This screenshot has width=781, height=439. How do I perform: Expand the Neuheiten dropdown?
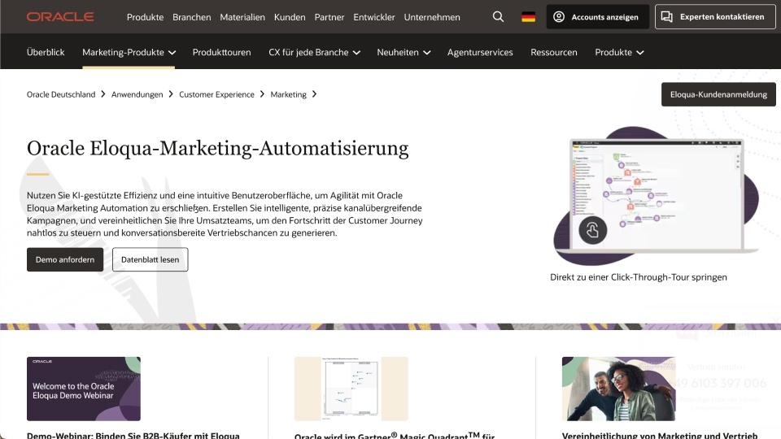[404, 52]
